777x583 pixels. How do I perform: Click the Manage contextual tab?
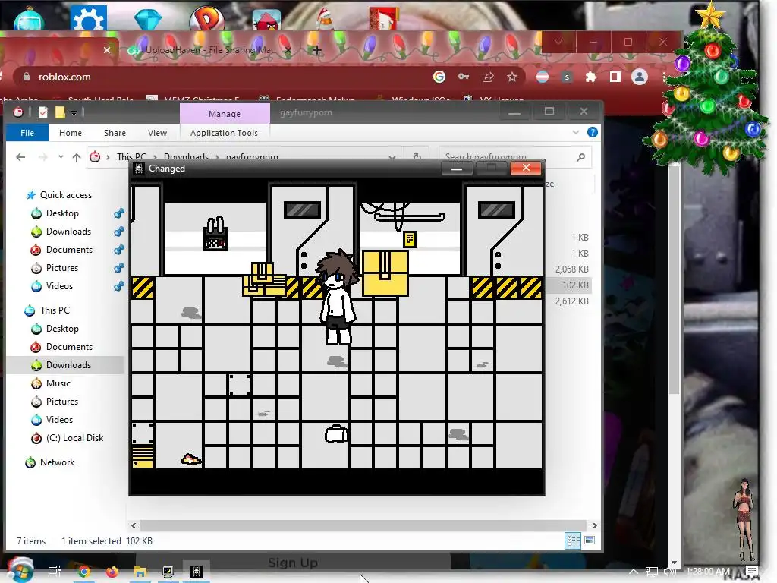[x=225, y=114]
